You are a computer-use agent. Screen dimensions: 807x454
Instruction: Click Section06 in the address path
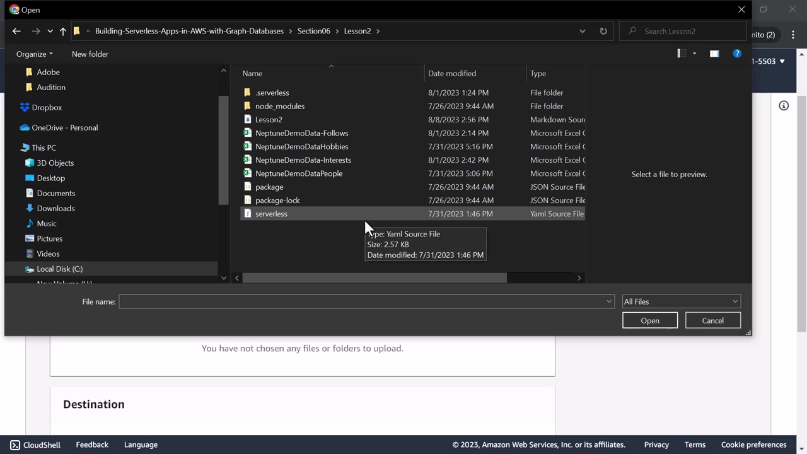click(x=314, y=31)
